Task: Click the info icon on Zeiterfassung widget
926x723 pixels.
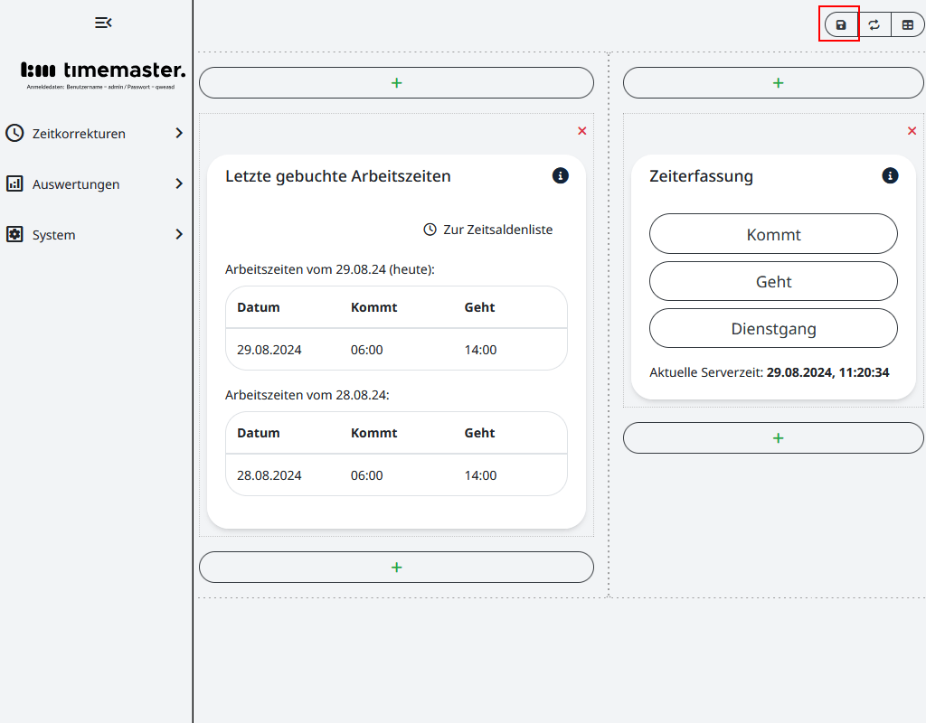Action: click(890, 175)
